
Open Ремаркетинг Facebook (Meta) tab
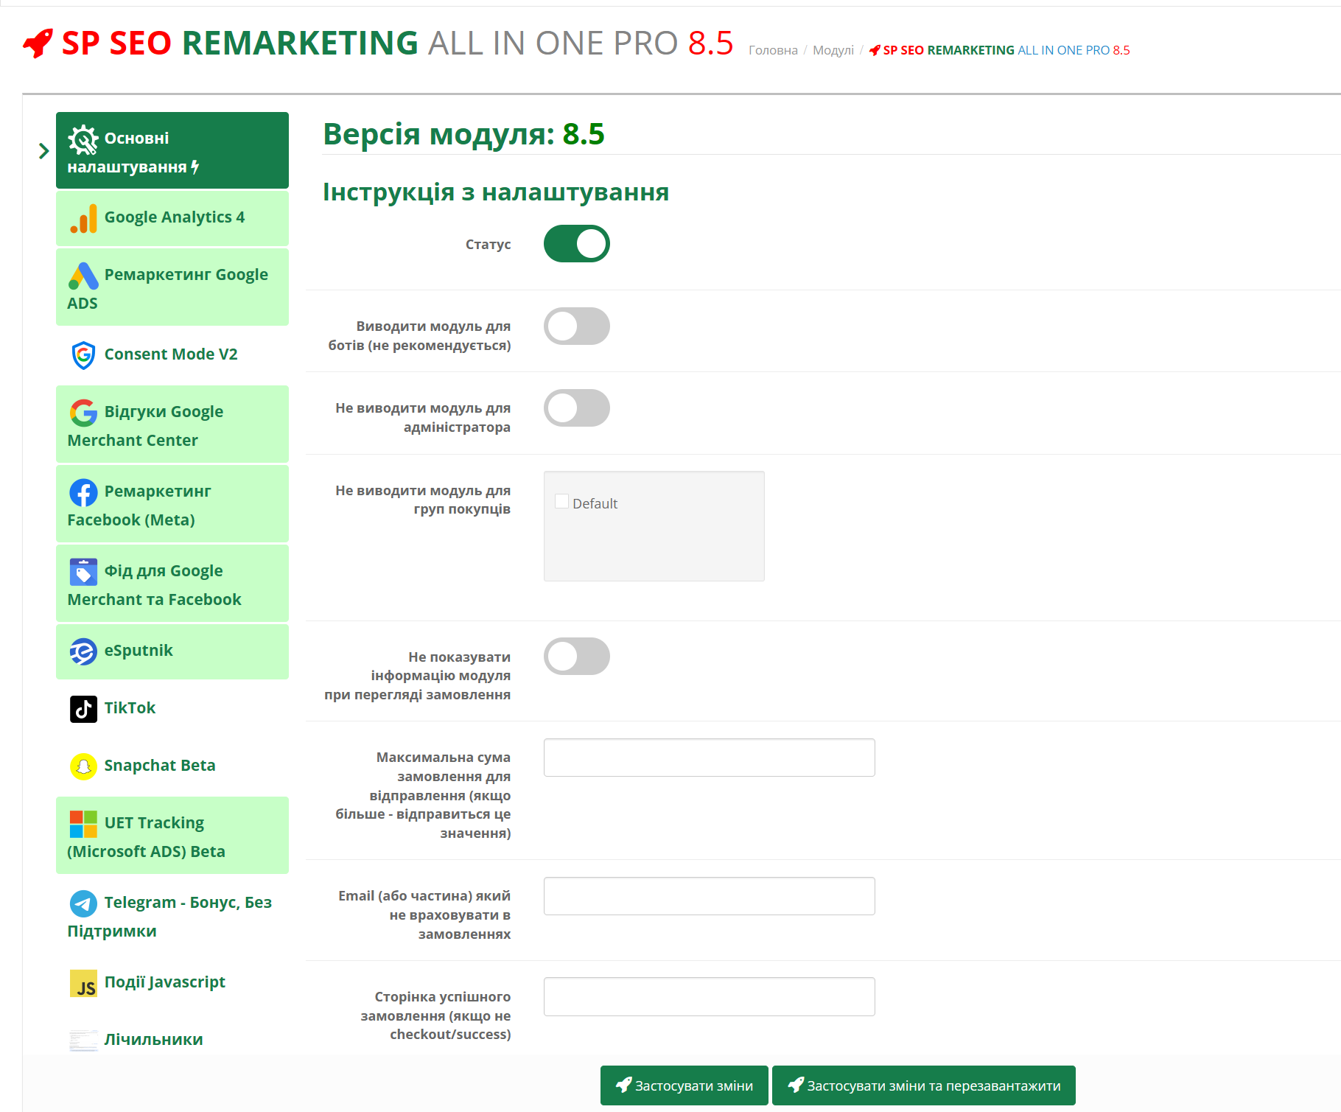172,504
